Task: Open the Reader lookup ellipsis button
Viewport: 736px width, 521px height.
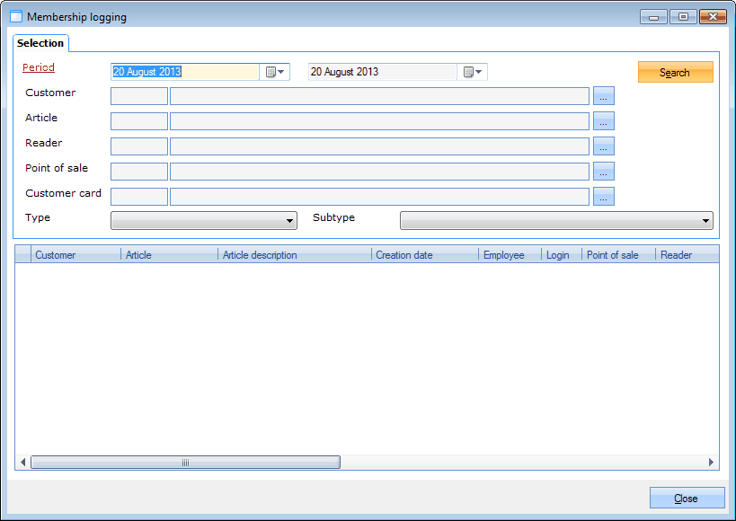Action: click(x=603, y=146)
